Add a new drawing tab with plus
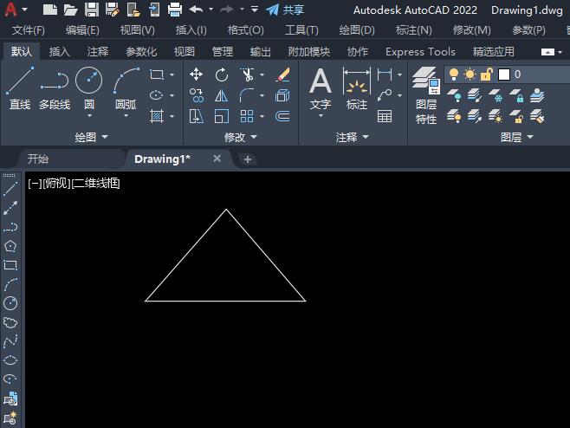 (248, 159)
